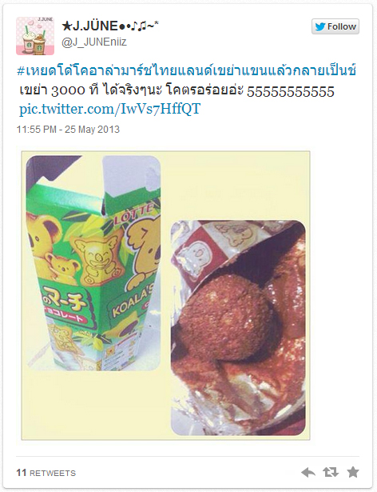
Task: Click the Twitter bird icon on Follow
Action: tap(320, 26)
